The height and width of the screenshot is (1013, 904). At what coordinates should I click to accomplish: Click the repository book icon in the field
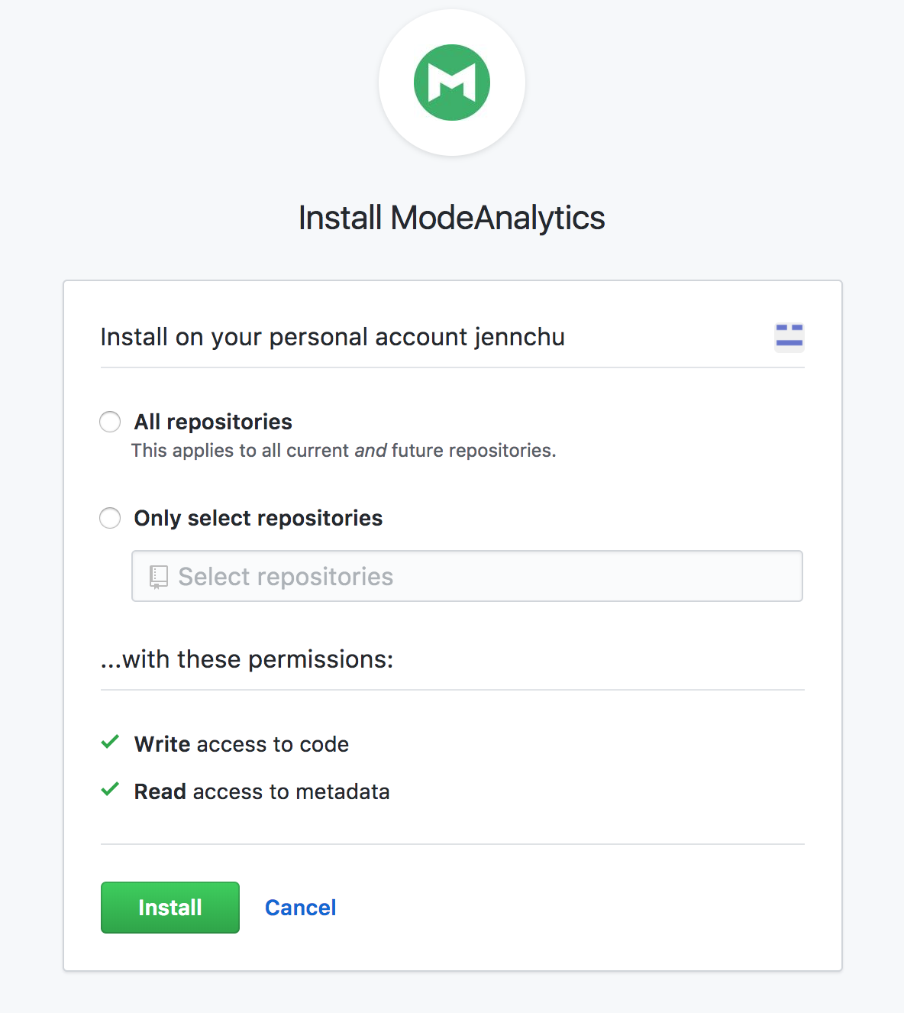(x=159, y=577)
